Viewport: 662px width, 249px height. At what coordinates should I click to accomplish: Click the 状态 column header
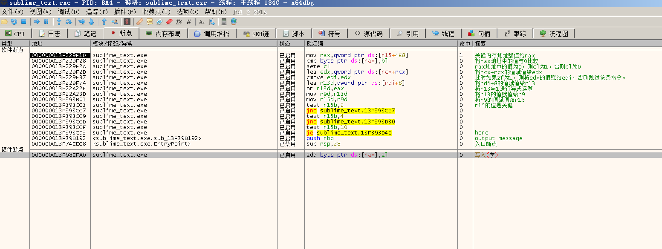click(x=291, y=44)
